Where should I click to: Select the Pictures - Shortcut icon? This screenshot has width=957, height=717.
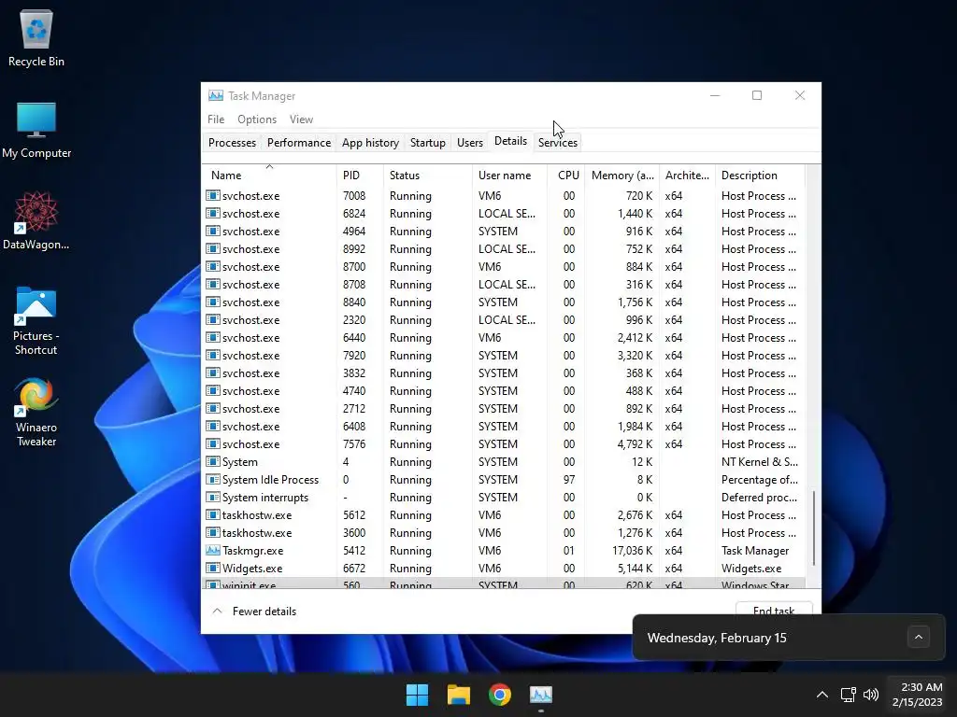36,320
